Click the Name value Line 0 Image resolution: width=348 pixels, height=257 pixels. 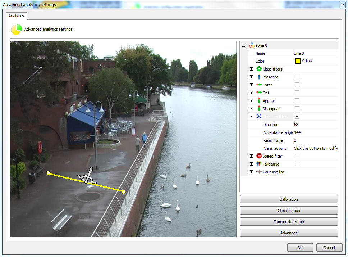299,53
